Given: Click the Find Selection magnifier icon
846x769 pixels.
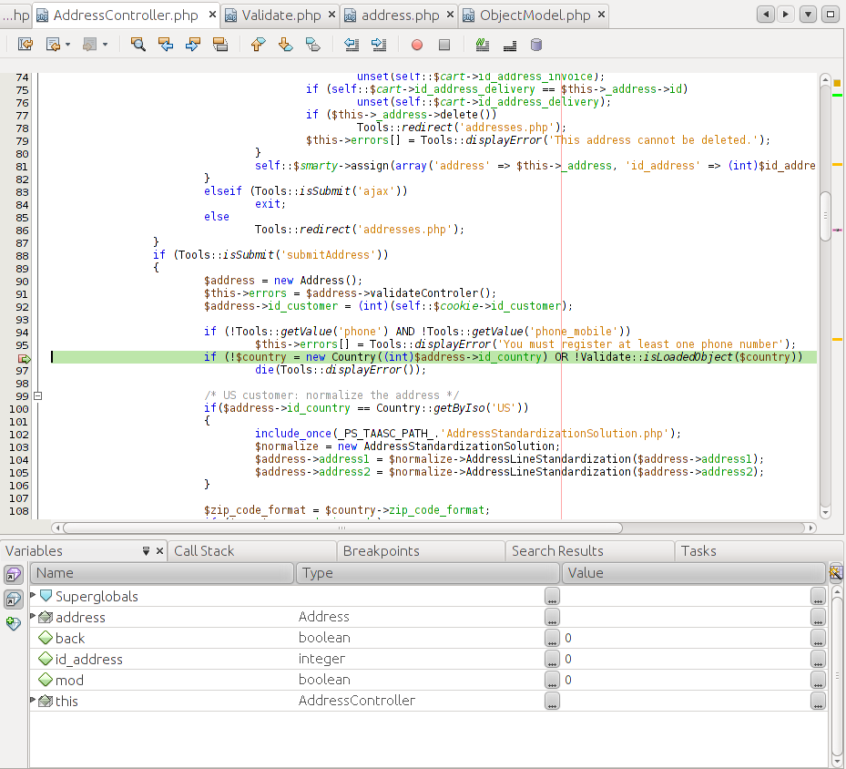Looking at the screenshot, I should 138,44.
